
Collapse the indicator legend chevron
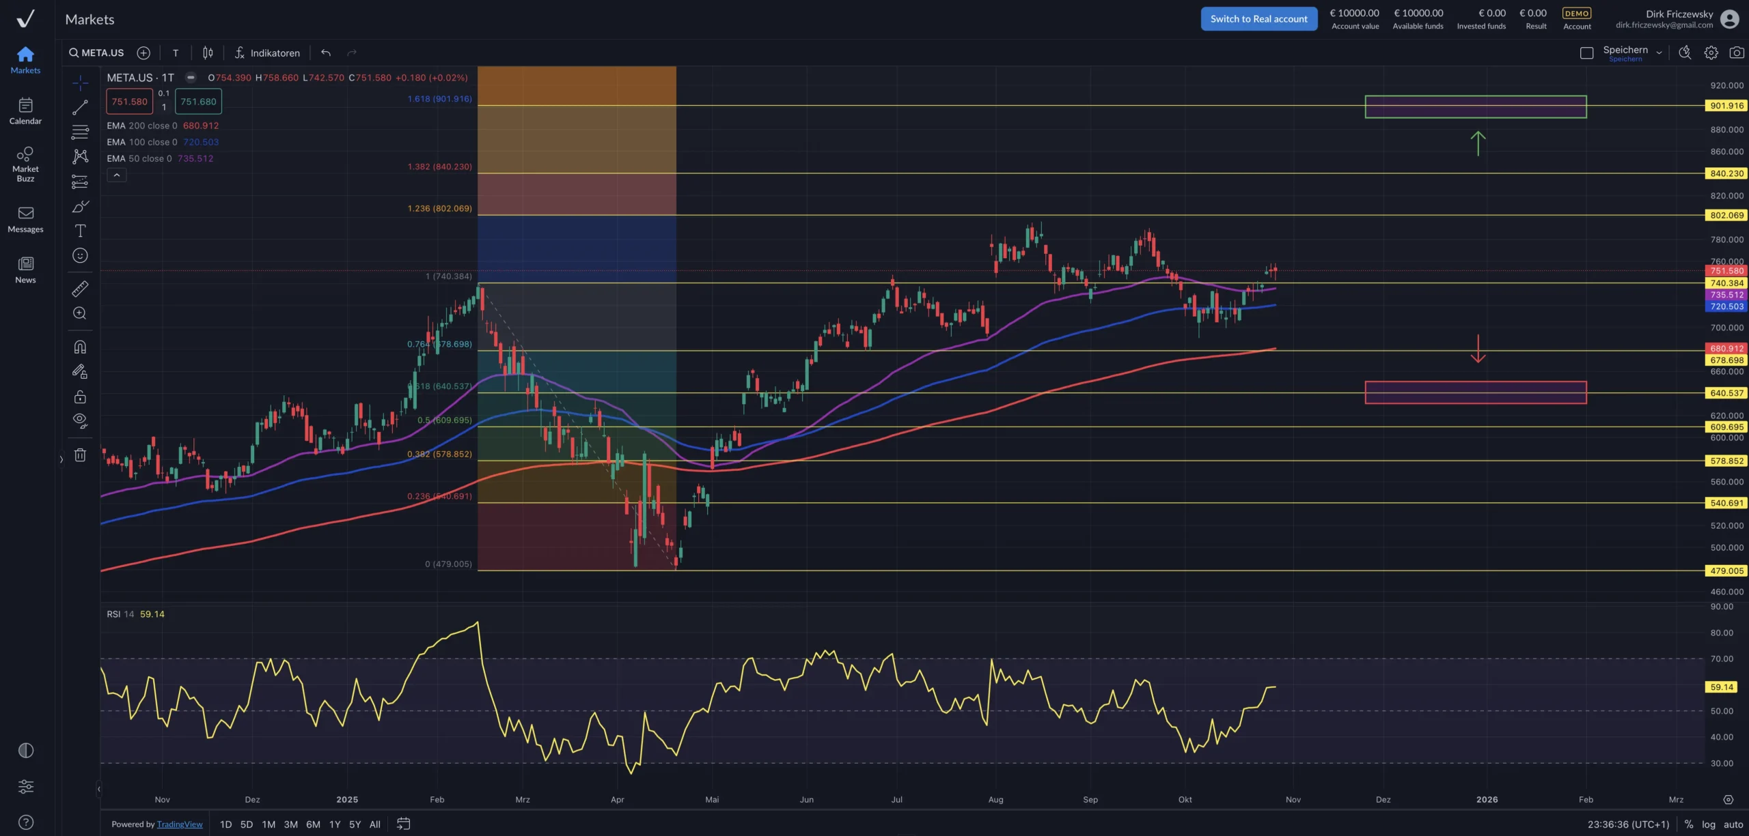[117, 175]
